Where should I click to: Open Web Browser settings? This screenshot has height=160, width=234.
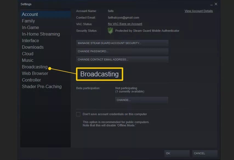pos(35,73)
